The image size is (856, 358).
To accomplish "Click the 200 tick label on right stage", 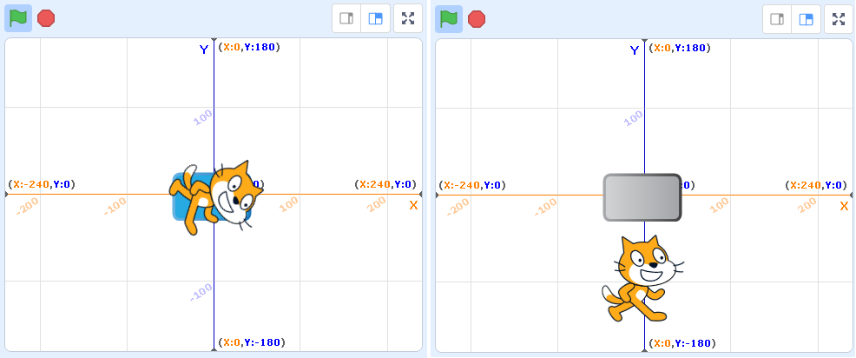I will pyautogui.click(x=807, y=205).
